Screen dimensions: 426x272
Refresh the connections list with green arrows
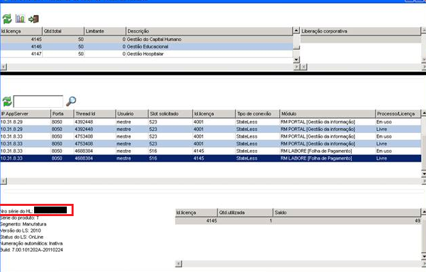(x=7, y=102)
